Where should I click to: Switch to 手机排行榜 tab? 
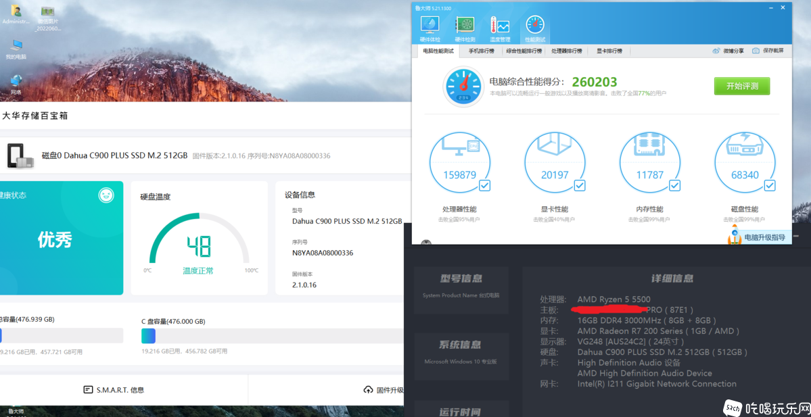pyautogui.click(x=482, y=51)
